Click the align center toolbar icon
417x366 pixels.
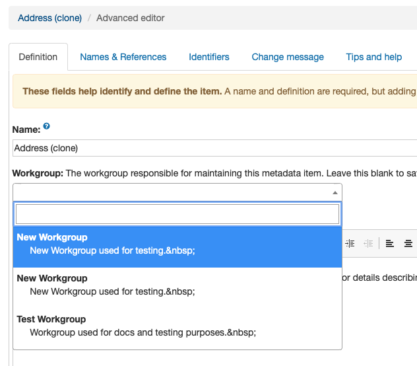408,244
